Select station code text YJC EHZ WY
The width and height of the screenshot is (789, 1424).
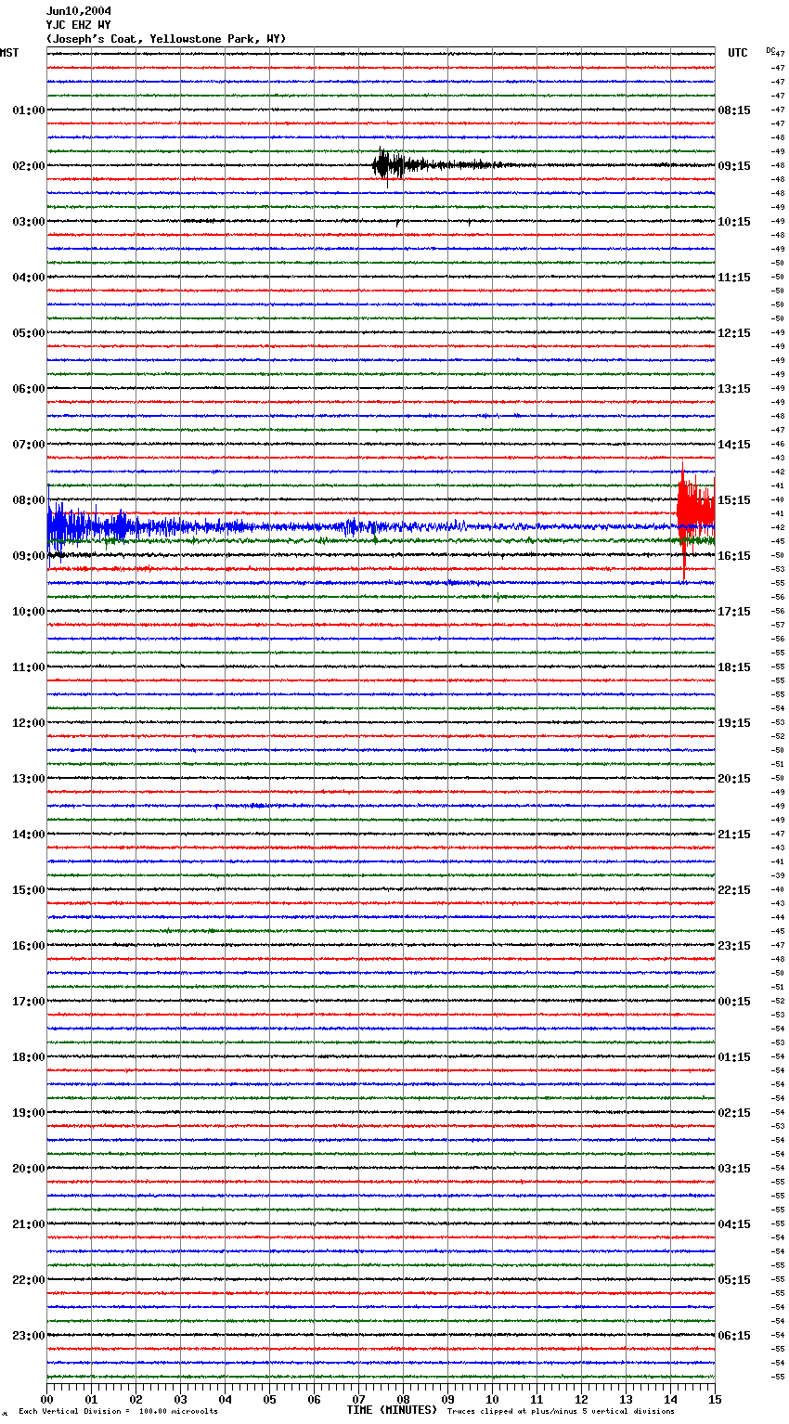pos(79,25)
